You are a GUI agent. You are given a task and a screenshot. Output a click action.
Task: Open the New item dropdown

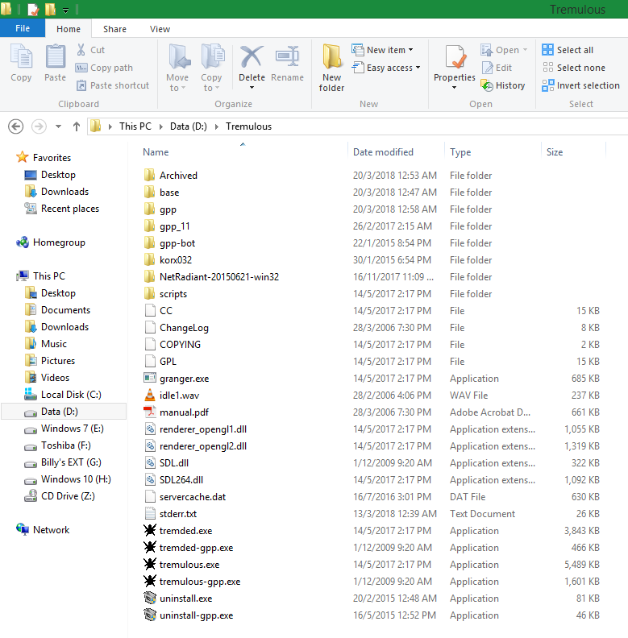pos(383,50)
